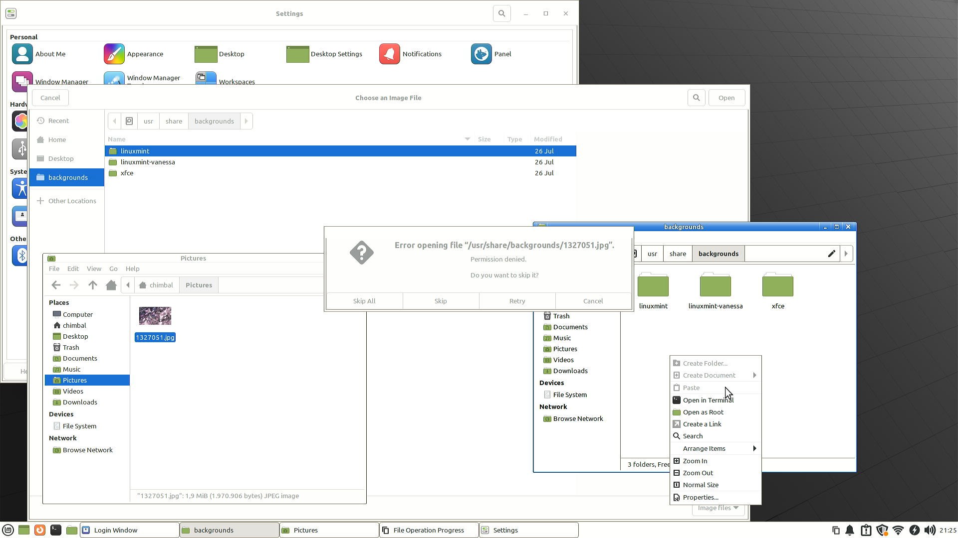This screenshot has width=958, height=538.
Task: Open the Notifications settings icon
Action: [x=390, y=54]
